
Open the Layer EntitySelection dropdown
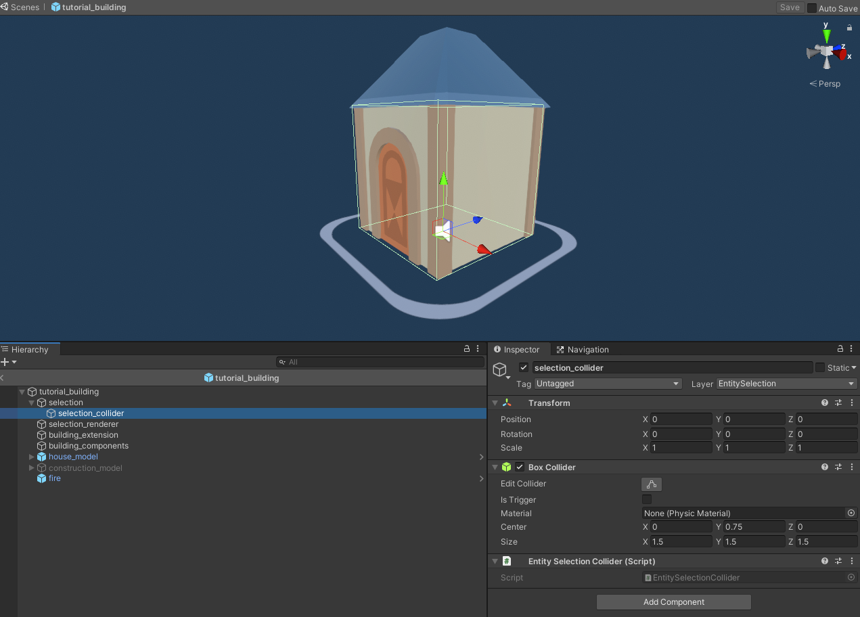tap(786, 384)
